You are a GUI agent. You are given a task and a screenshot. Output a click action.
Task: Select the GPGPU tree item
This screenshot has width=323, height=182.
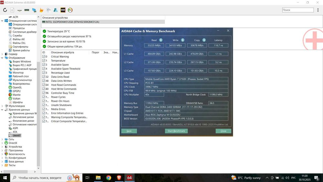(x=15, y=91)
